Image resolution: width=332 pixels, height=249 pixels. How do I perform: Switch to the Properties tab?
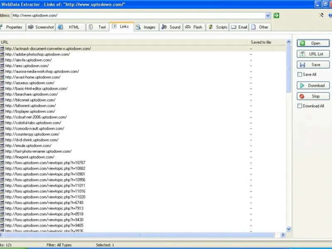pyautogui.click(x=13, y=27)
